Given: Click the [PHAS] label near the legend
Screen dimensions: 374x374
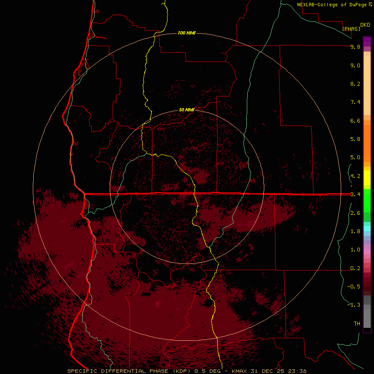Looking at the screenshot, I should coord(351,29).
